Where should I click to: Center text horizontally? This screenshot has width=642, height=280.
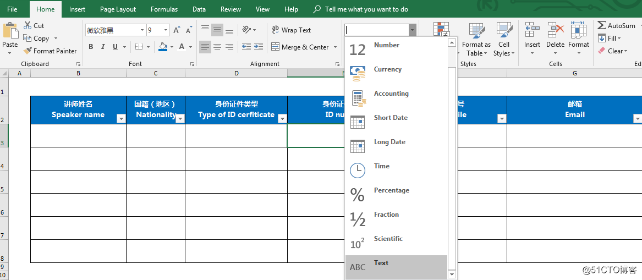click(217, 47)
